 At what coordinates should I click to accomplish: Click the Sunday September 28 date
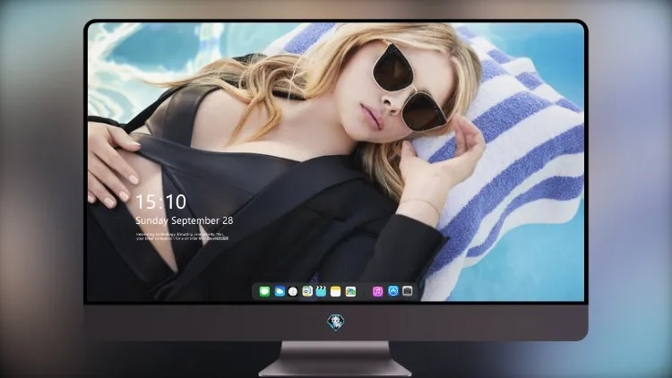pyautogui.click(x=185, y=220)
